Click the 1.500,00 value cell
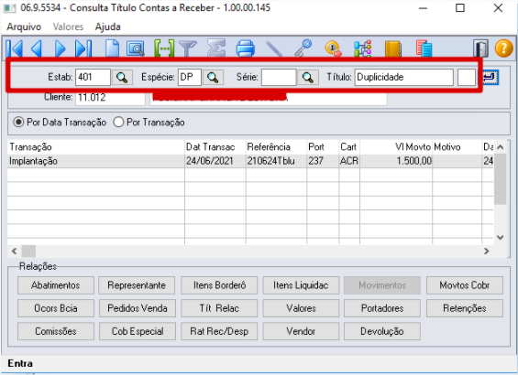518x375 pixels. point(396,161)
